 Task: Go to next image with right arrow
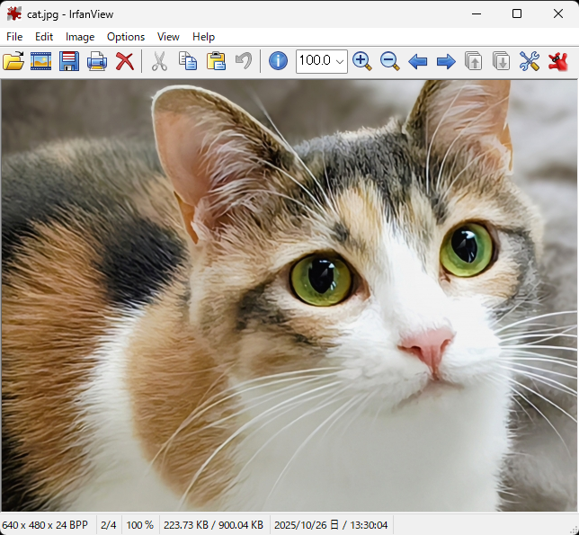coord(446,61)
